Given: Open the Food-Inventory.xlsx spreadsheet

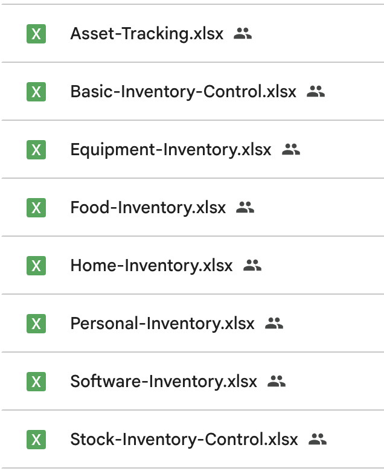Looking at the screenshot, I should [148, 208].
